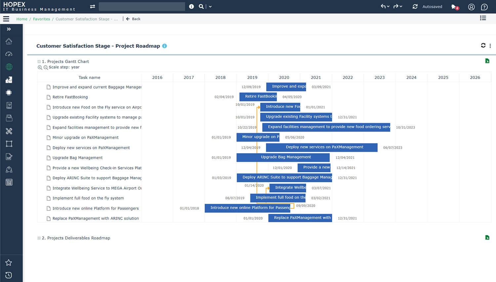The image size is (496, 282).
Task: Expand the sidebar with double chevron
Action: pyautogui.click(x=9, y=29)
